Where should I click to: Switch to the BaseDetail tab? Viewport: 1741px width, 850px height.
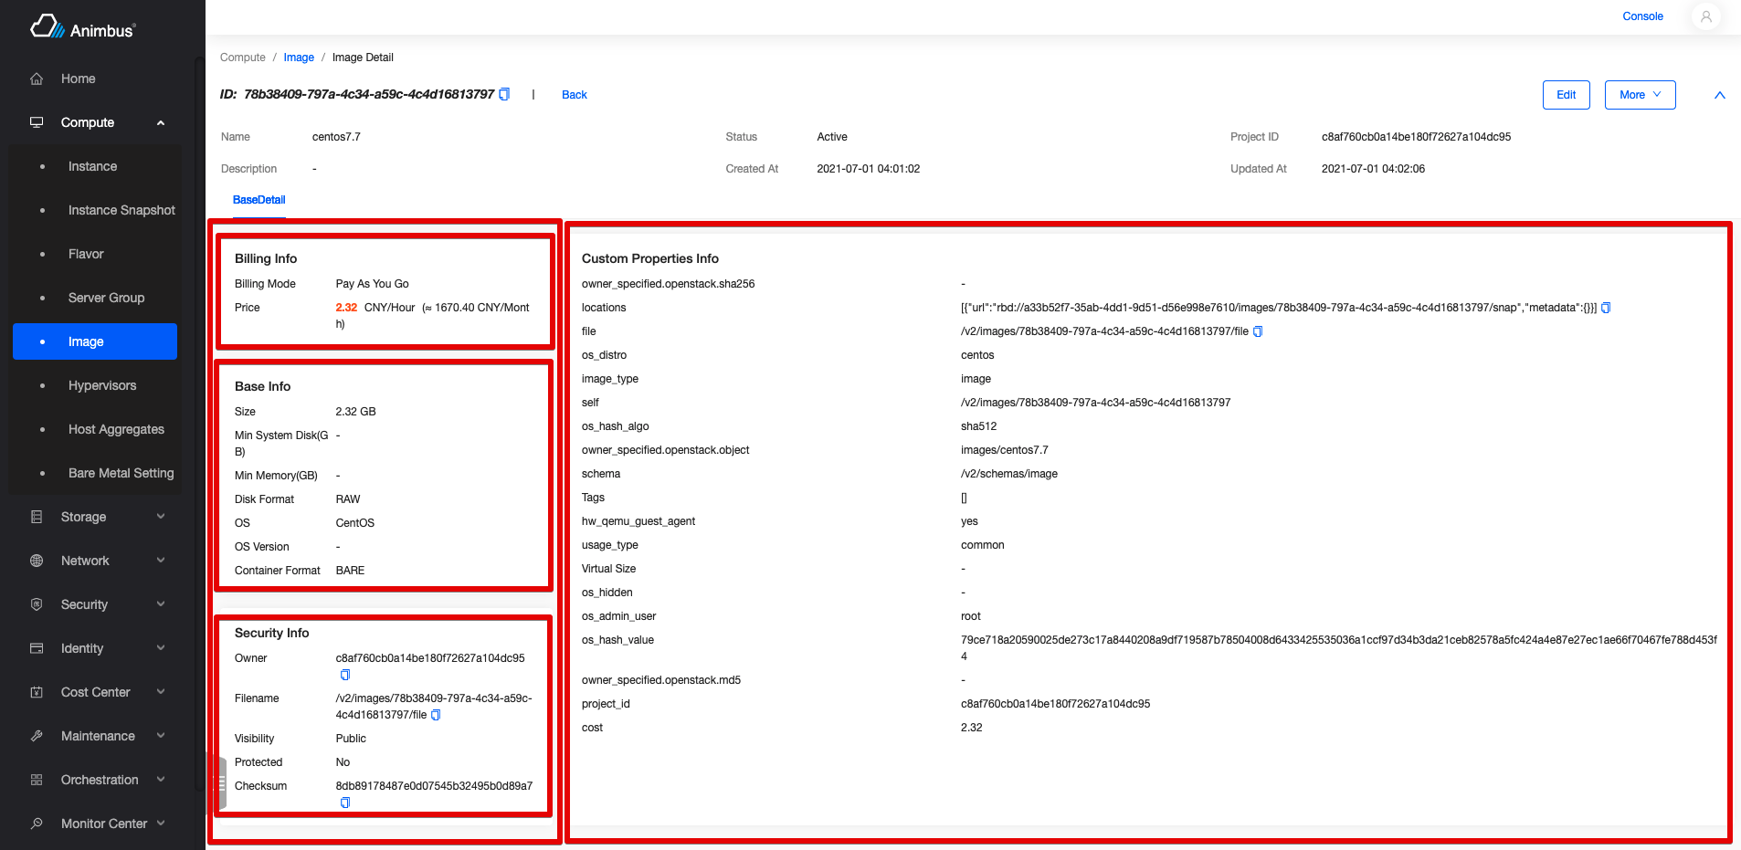click(259, 199)
